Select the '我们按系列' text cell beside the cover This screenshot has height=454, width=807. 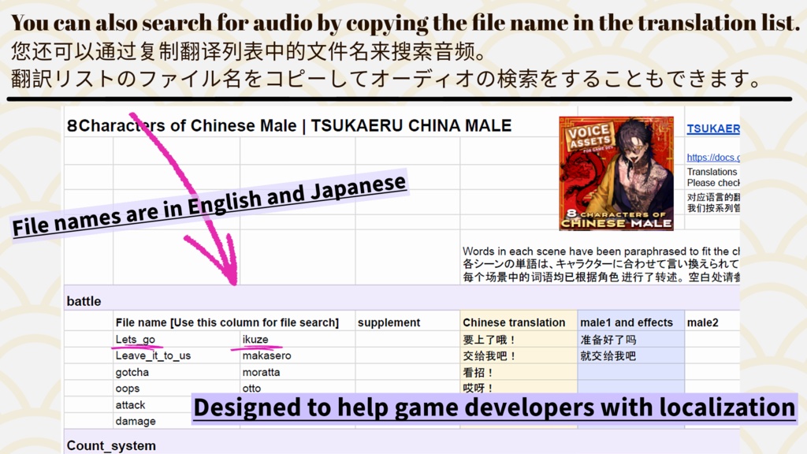pos(712,208)
